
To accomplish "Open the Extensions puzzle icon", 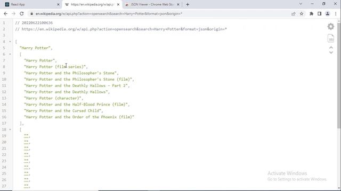I will pyautogui.click(x=311, y=14).
